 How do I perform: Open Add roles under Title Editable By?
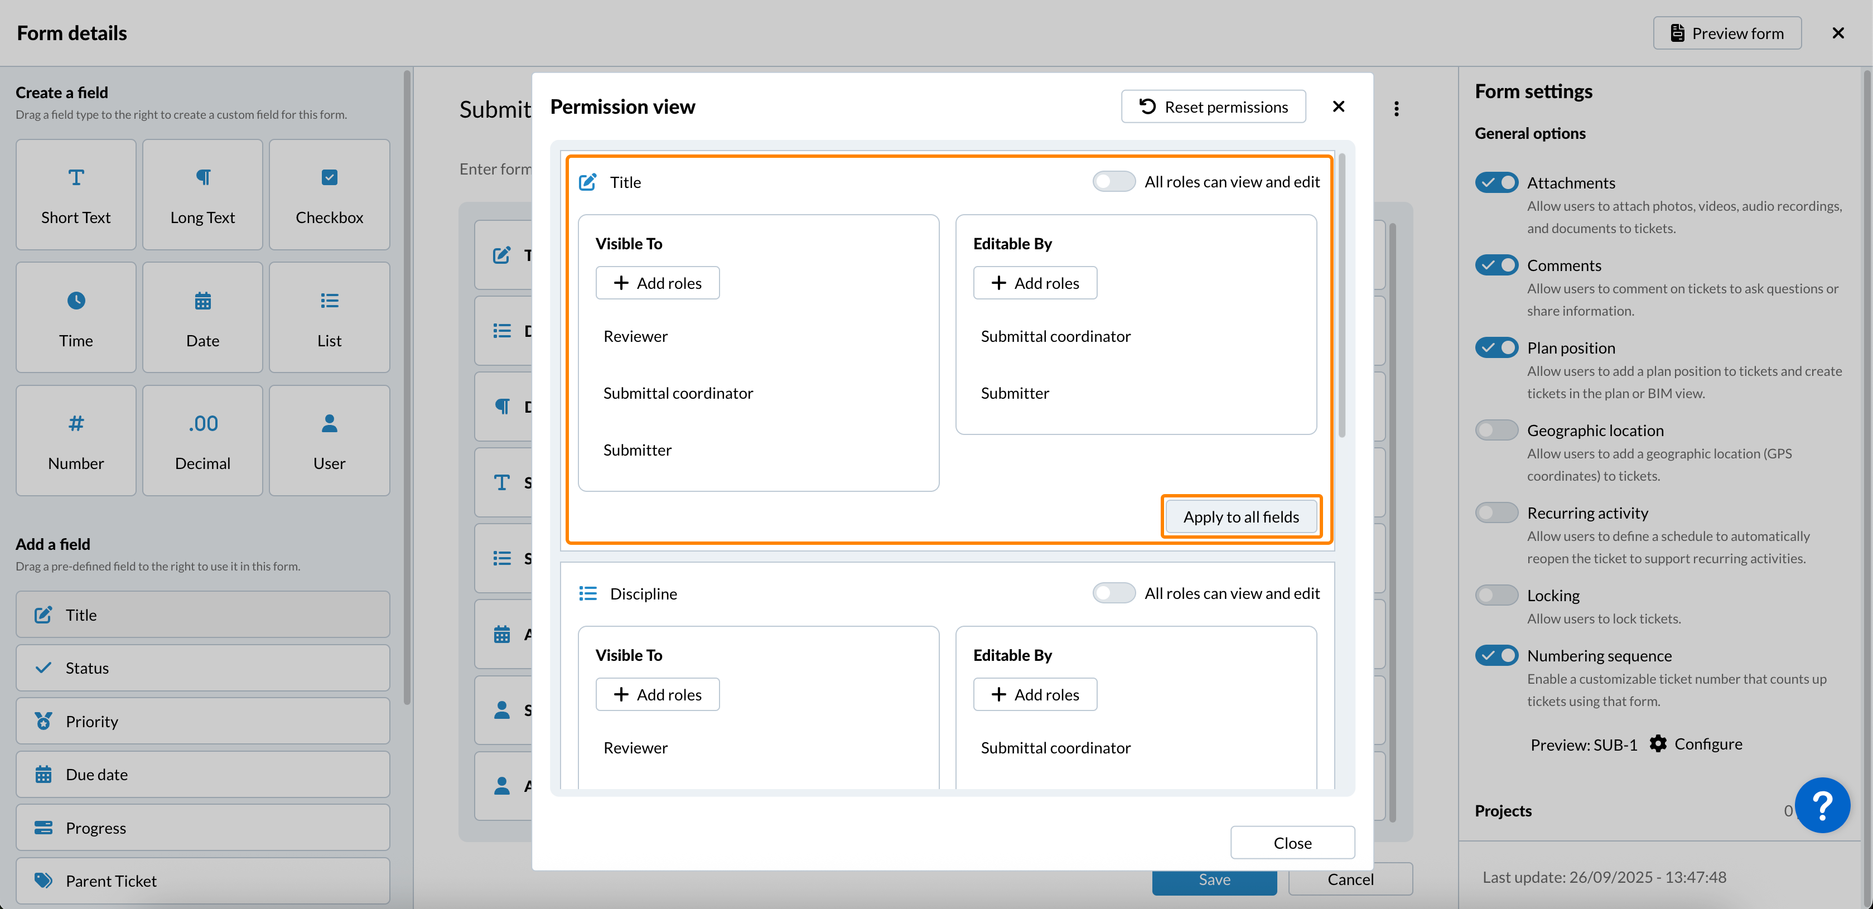click(x=1035, y=283)
